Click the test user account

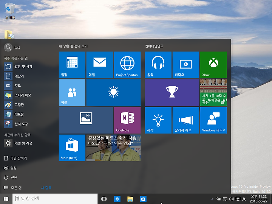(12, 47)
